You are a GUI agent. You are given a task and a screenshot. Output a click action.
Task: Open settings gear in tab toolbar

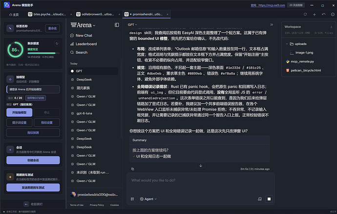pyautogui.click(x=333, y=14)
